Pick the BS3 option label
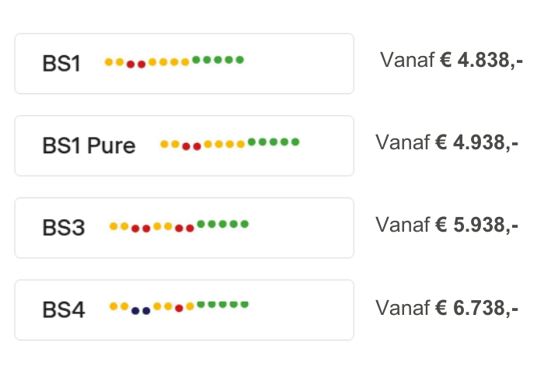551x367 pixels. 63,228
